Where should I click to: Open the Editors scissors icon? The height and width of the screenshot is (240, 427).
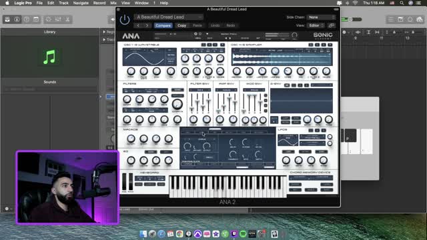click(67, 19)
